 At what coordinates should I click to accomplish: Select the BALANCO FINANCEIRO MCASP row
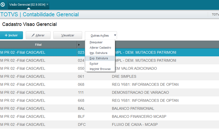109,116
